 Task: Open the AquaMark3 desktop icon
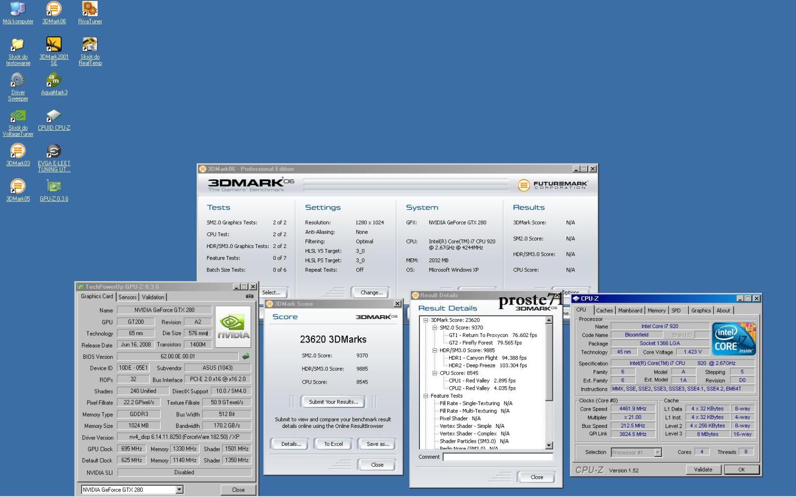point(54,84)
